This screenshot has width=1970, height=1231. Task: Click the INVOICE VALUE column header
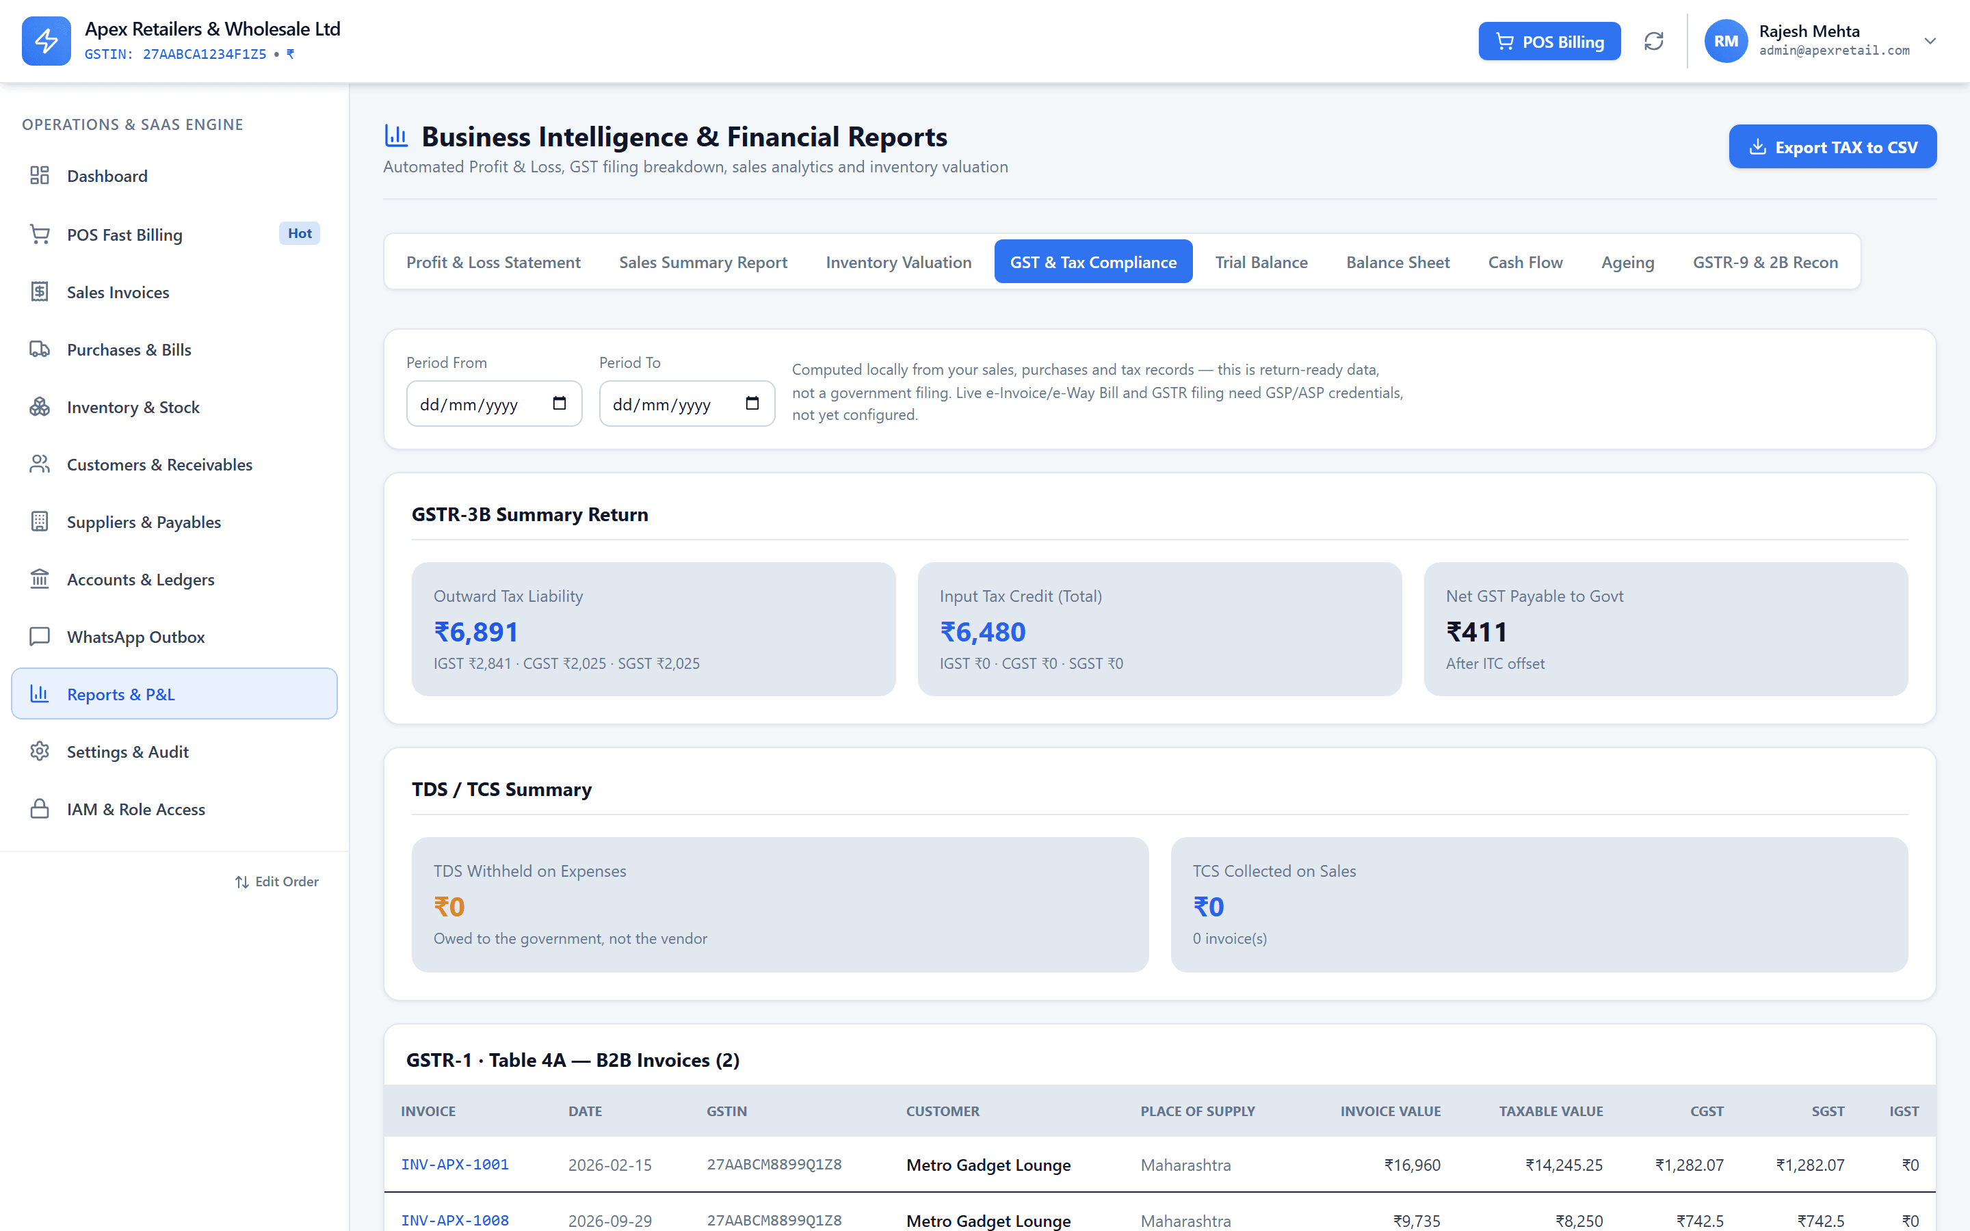1391,1111
